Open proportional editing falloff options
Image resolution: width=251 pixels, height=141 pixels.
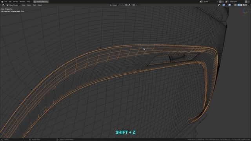(x=136, y=5)
